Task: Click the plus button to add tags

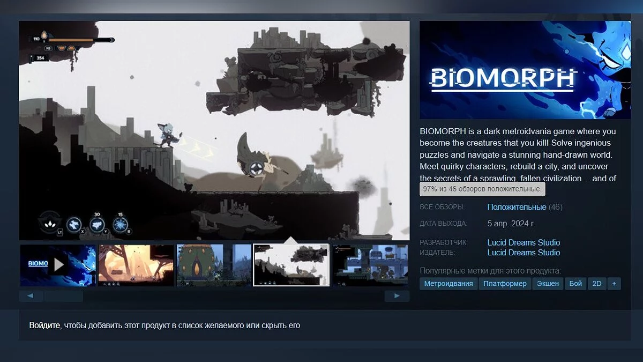Action: [x=614, y=284]
